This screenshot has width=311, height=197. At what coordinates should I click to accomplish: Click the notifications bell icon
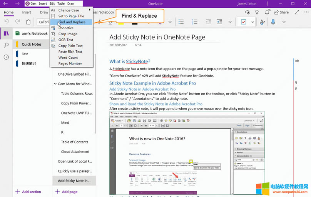point(268,12)
